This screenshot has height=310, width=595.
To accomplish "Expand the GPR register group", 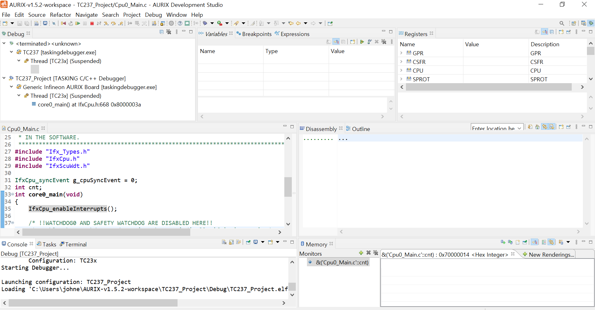I will point(401,53).
